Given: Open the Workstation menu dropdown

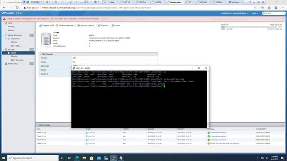Looking at the screenshot, I should [x=36, y=2].
